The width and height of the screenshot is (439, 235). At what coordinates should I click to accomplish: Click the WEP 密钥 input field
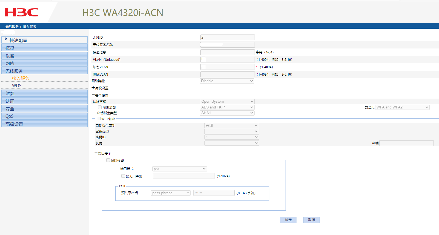tap(407, 143)
